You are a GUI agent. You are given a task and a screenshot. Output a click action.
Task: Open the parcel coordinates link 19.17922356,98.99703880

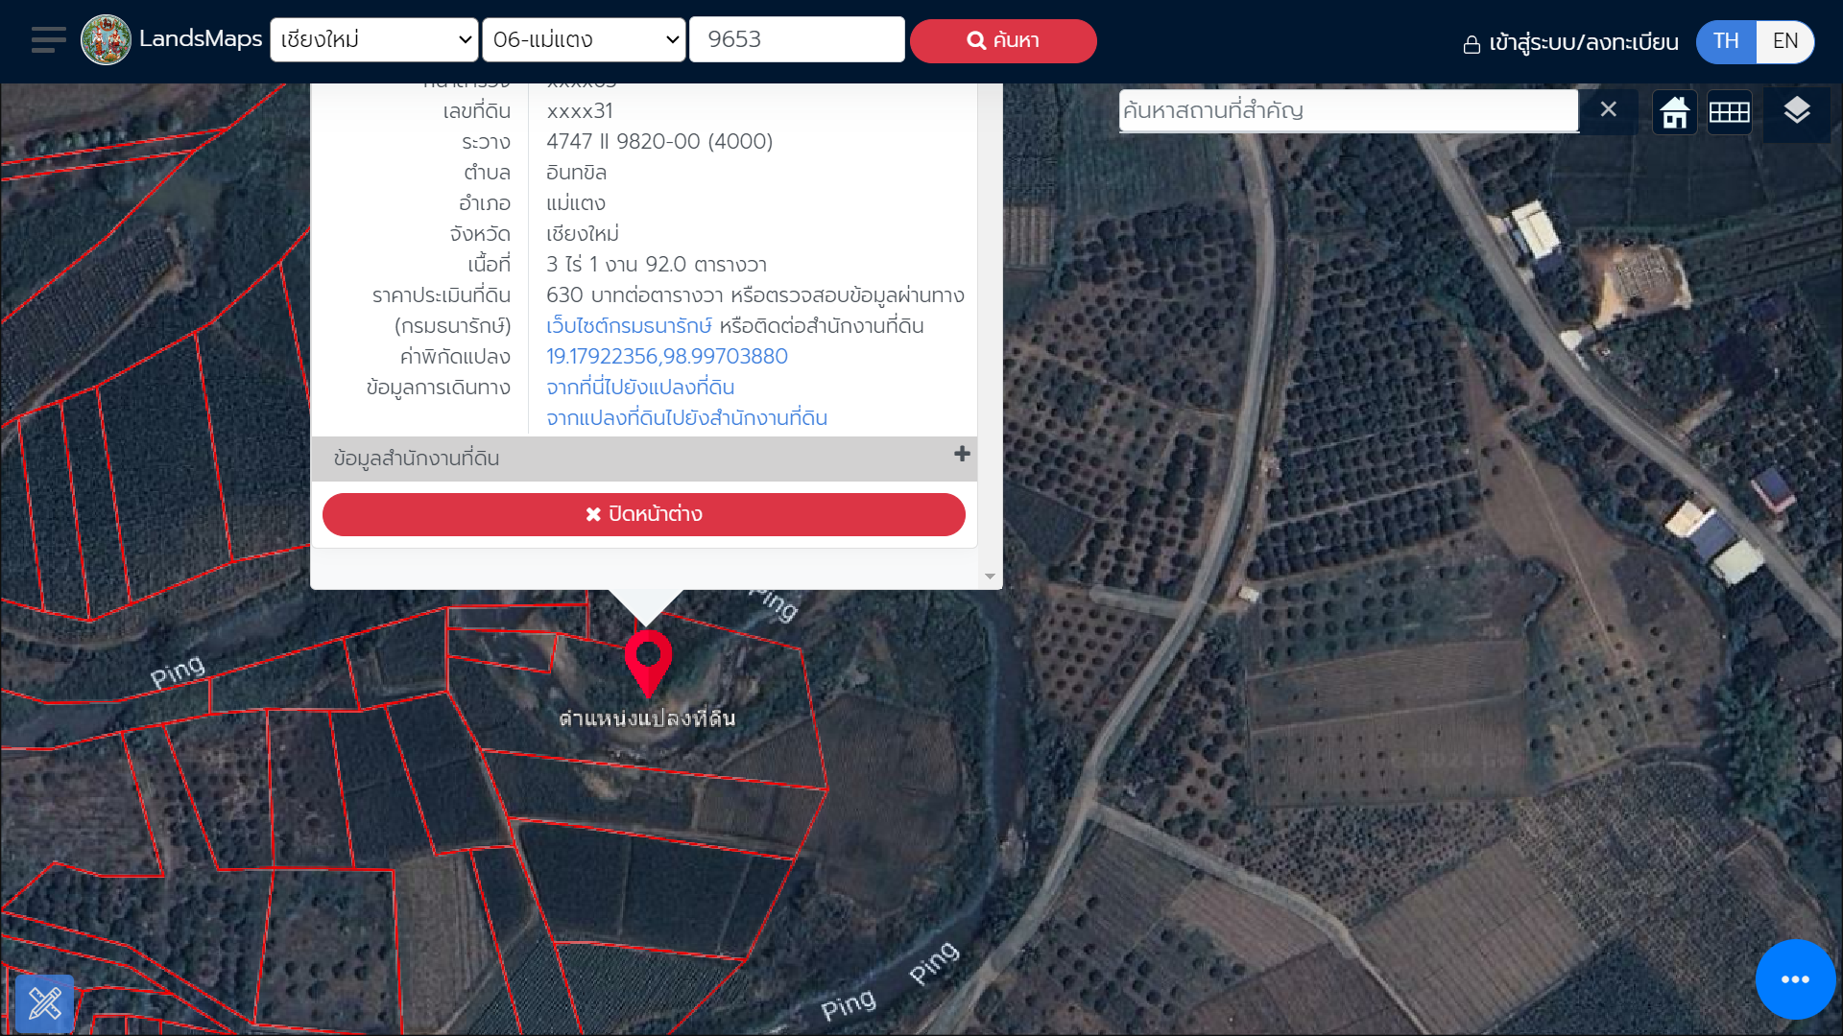(666, 357)
